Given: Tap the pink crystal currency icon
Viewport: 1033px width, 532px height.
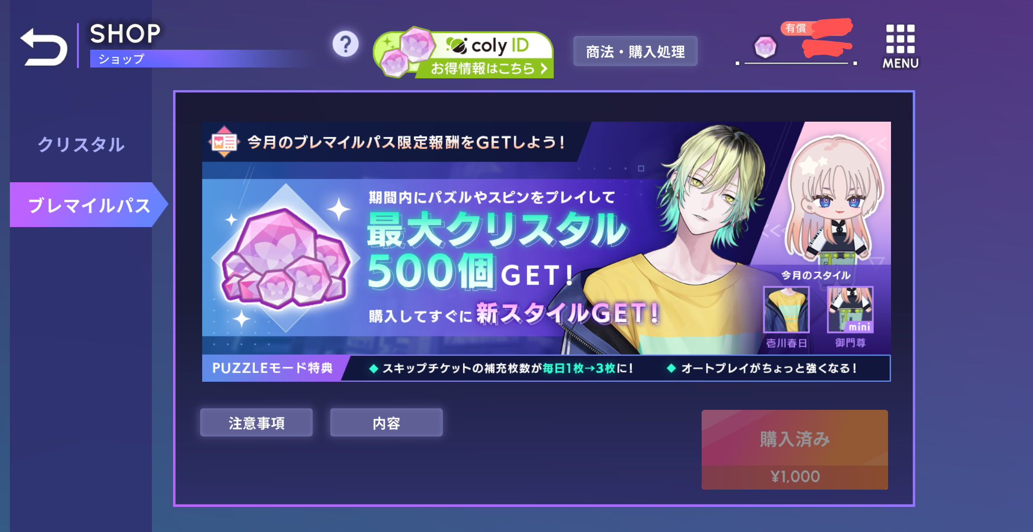Looking at the screenshot, I should pos(765,47).
